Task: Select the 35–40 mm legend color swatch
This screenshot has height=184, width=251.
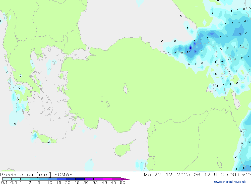Action: pyautogui.click(x=98, y=179)
